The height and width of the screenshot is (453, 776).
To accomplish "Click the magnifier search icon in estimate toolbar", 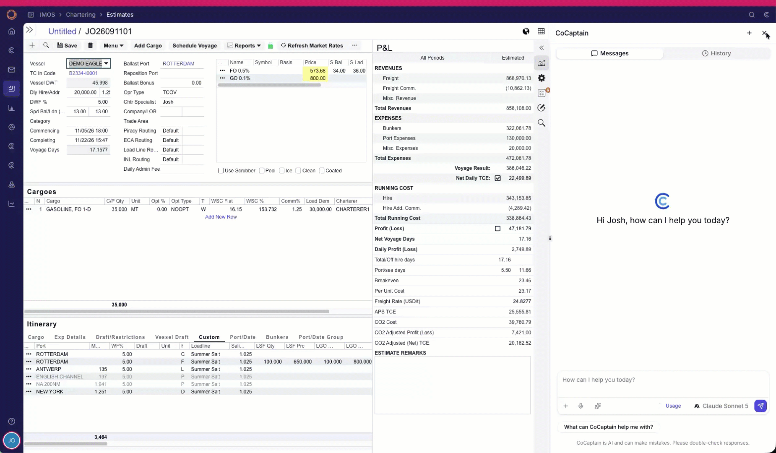I will [x=46, y=45].
